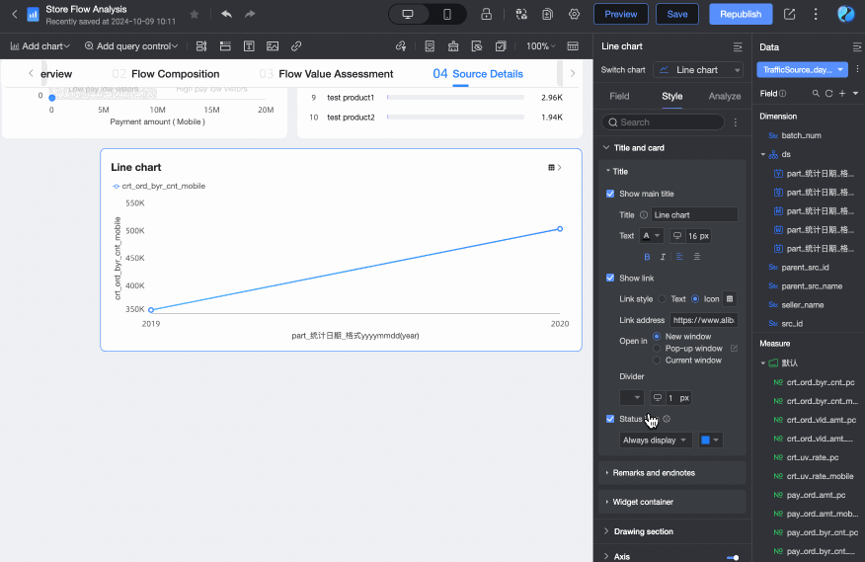Toggle the Show link checkbox

pos(610,279)
